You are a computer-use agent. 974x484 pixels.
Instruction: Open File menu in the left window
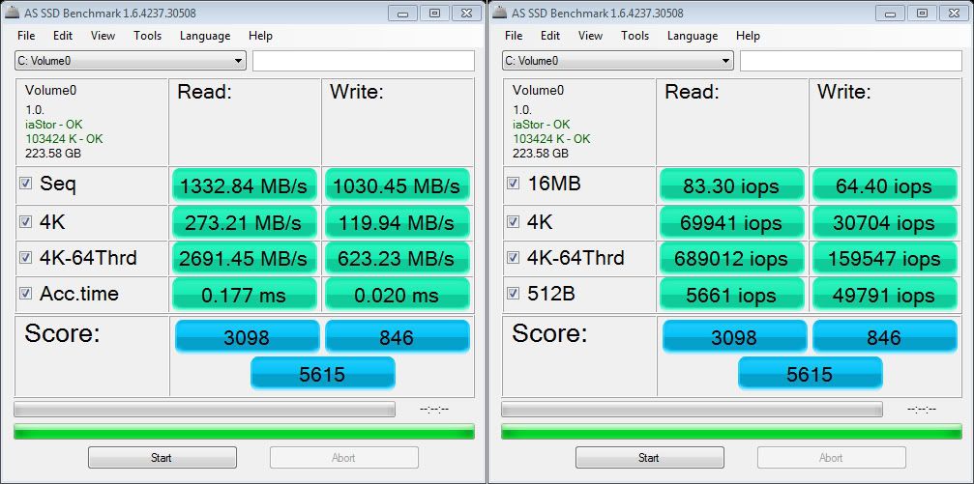tap(26, 36)
